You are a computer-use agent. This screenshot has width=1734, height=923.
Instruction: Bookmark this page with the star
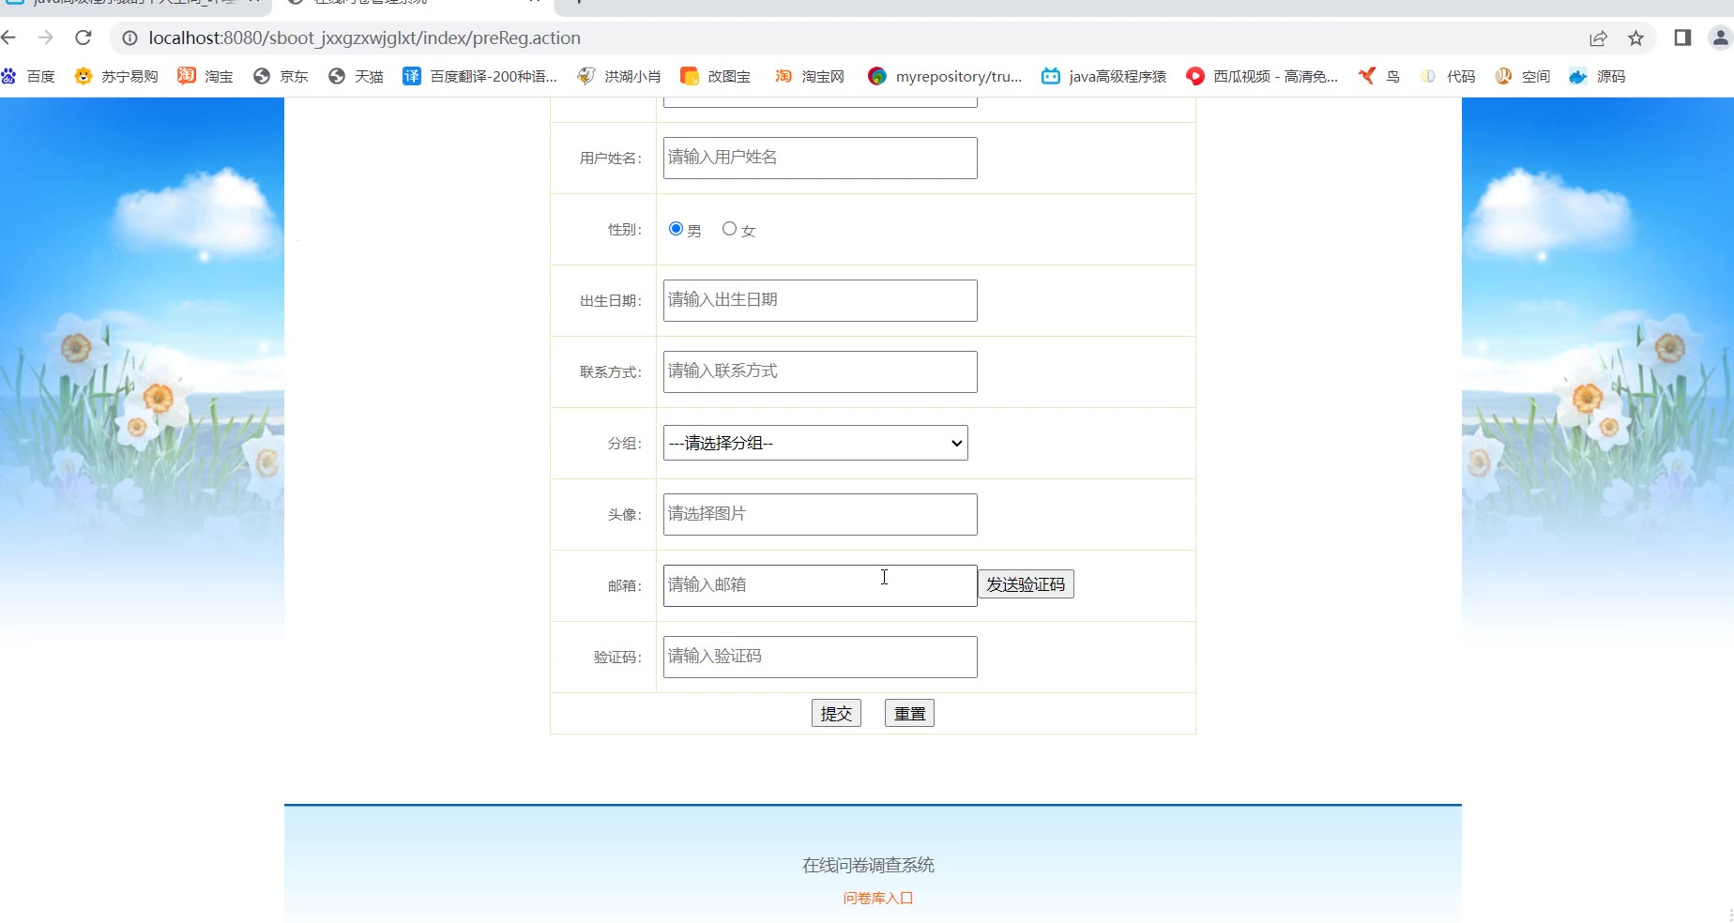pyautogui.click(x=1635, y=38)
